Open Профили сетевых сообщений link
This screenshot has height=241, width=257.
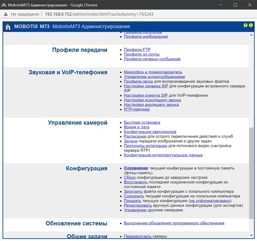(x=152, y=59)
